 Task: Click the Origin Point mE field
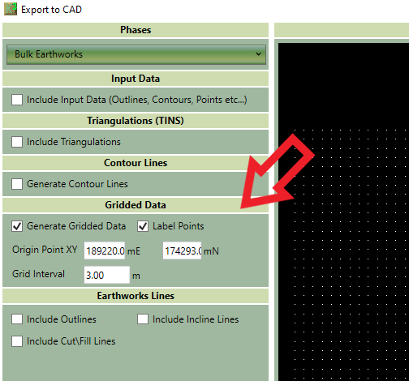[x=105, y=250]
